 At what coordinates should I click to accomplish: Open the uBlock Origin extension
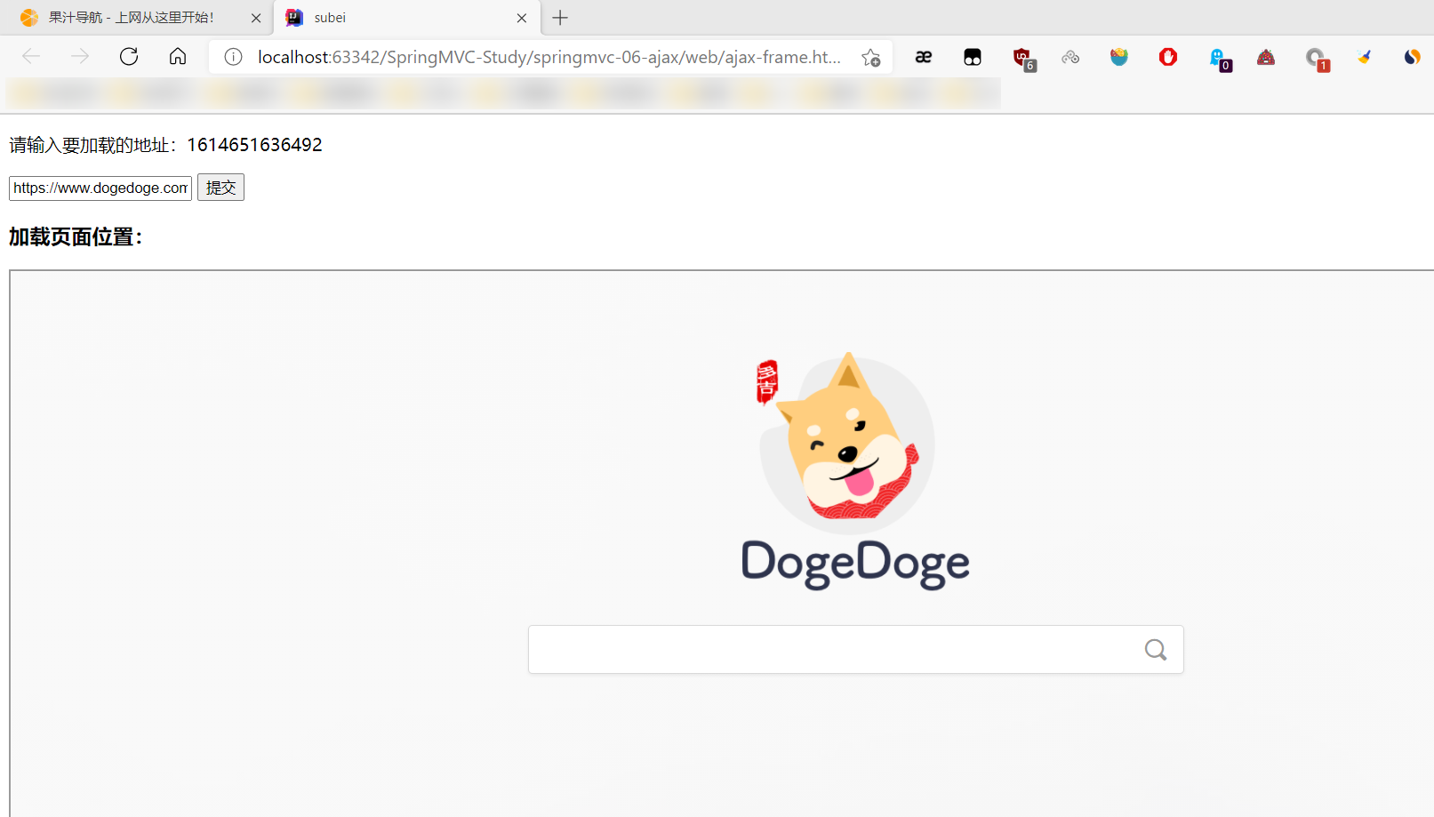click(1022, 58)
